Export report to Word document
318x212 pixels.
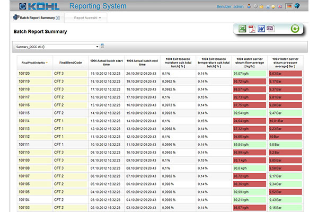tap(261, 29)
